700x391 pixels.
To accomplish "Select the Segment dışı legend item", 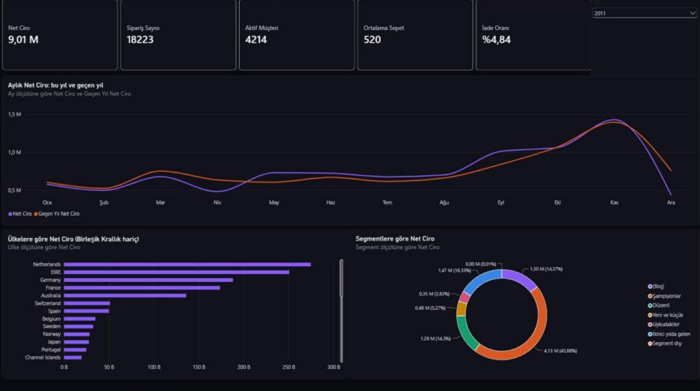I will 665,344.
